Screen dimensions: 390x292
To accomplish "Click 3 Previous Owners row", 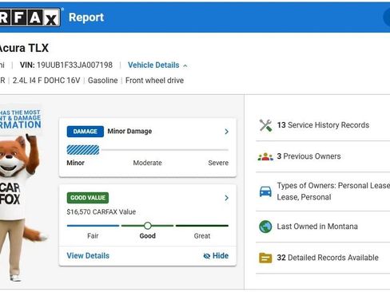I will pyautogui.click(x=323, y=156).
